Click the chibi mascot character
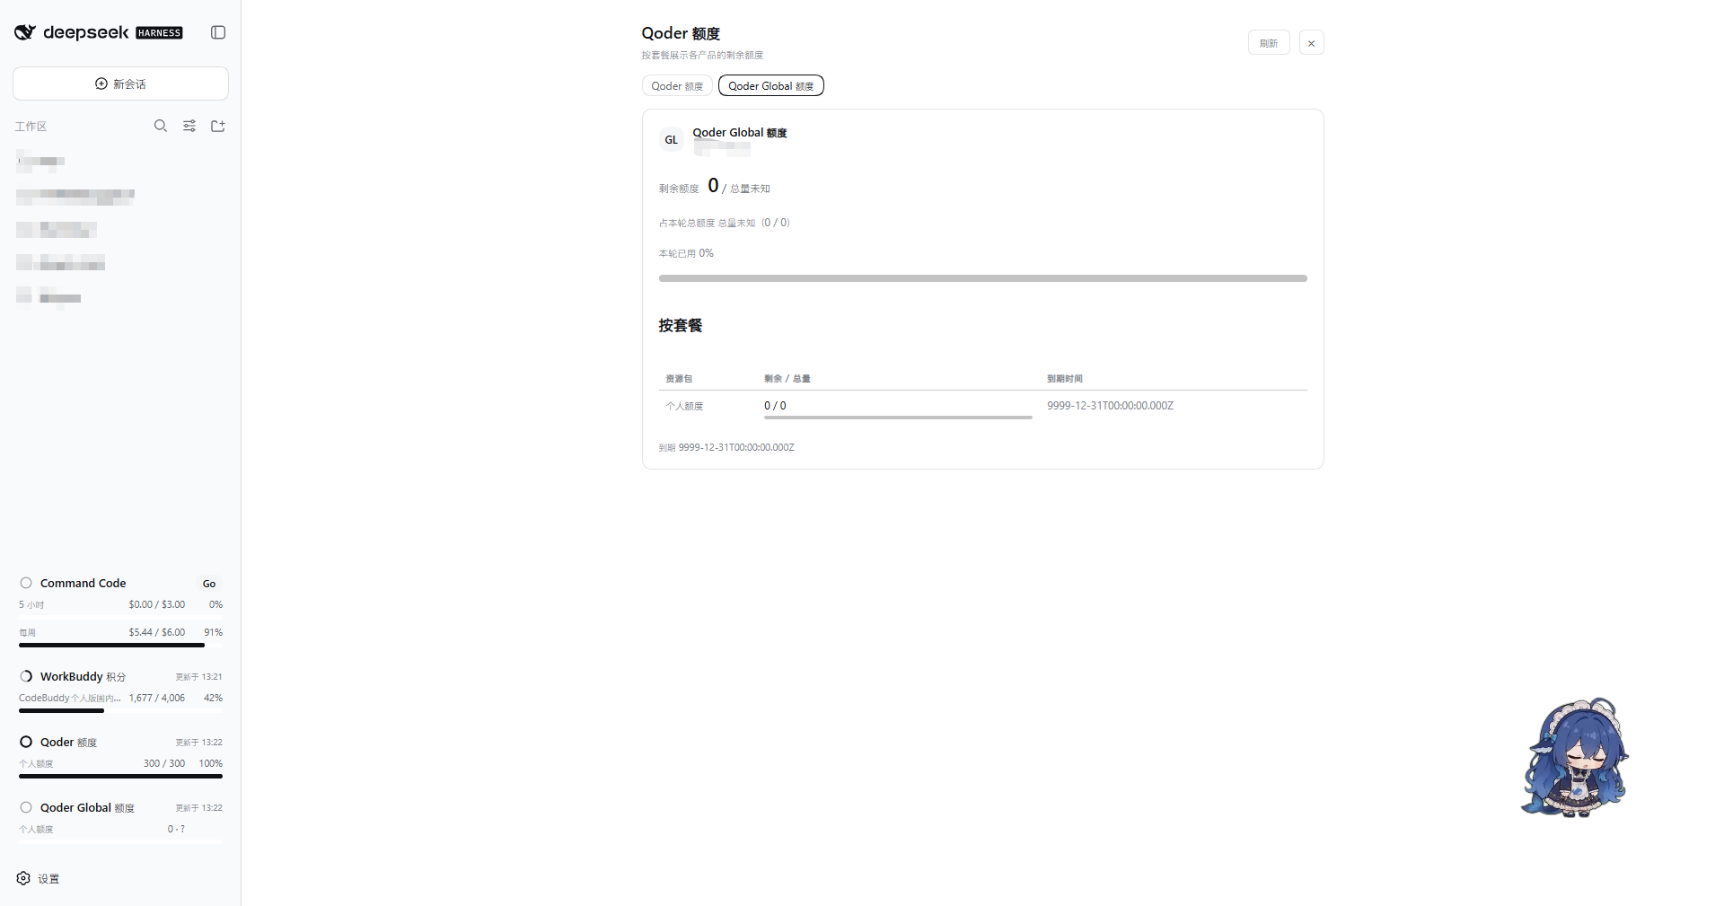The image size is (1724, 906). (1576, 757)
